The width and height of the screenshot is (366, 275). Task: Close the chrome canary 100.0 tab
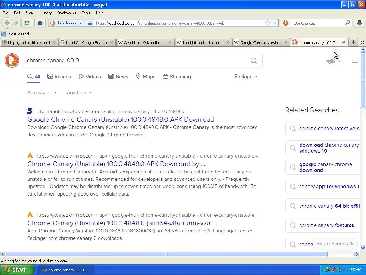coord(343,42)
